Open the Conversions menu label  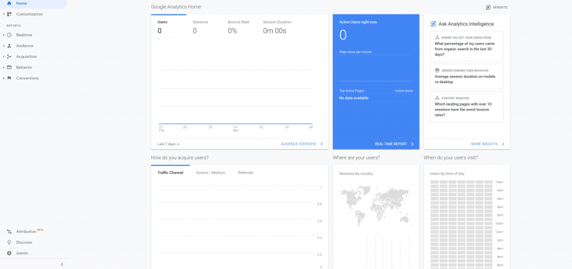pos(27,78)
